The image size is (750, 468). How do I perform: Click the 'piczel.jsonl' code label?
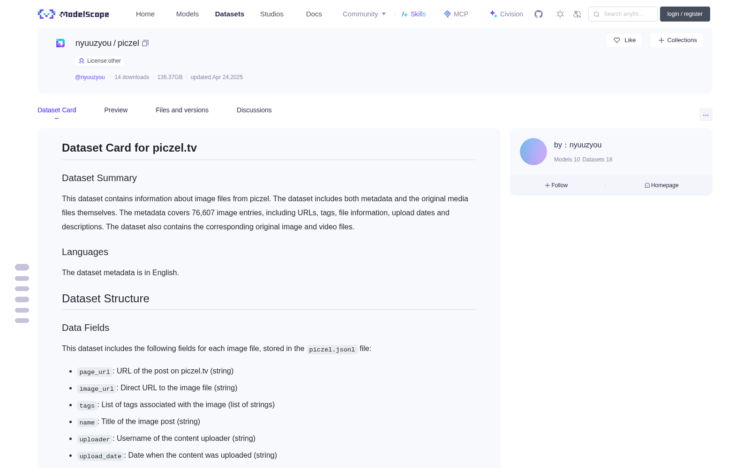[x=332, y=349]
